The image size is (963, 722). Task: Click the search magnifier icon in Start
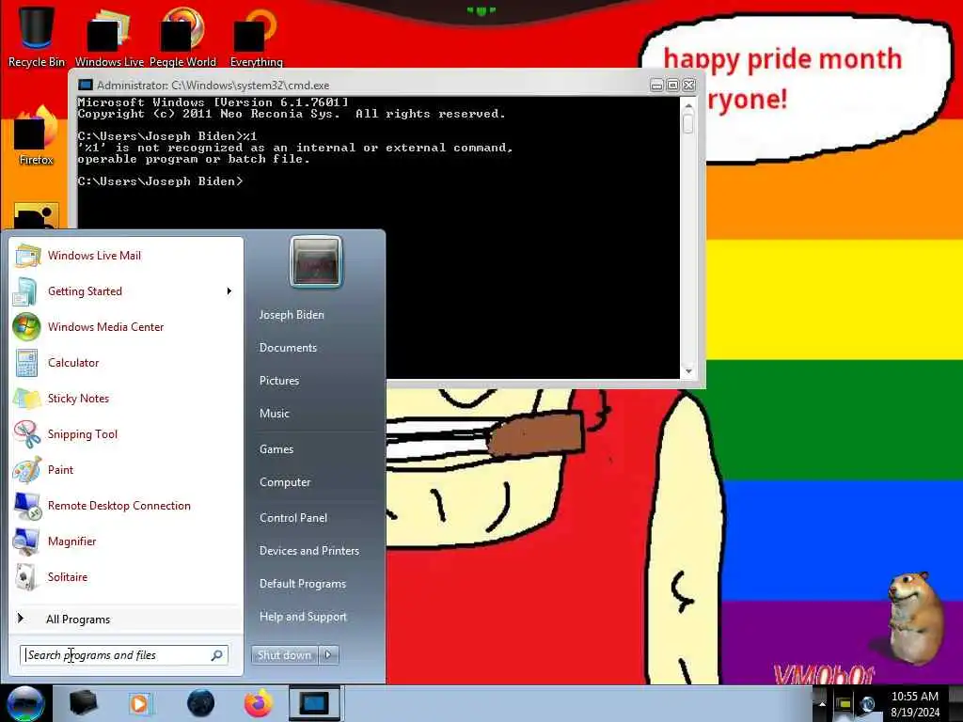(x=217, y=655)
